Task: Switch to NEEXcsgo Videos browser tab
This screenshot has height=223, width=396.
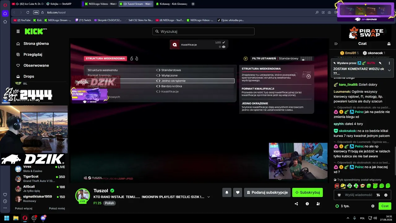Action: (x=101, y=4)
